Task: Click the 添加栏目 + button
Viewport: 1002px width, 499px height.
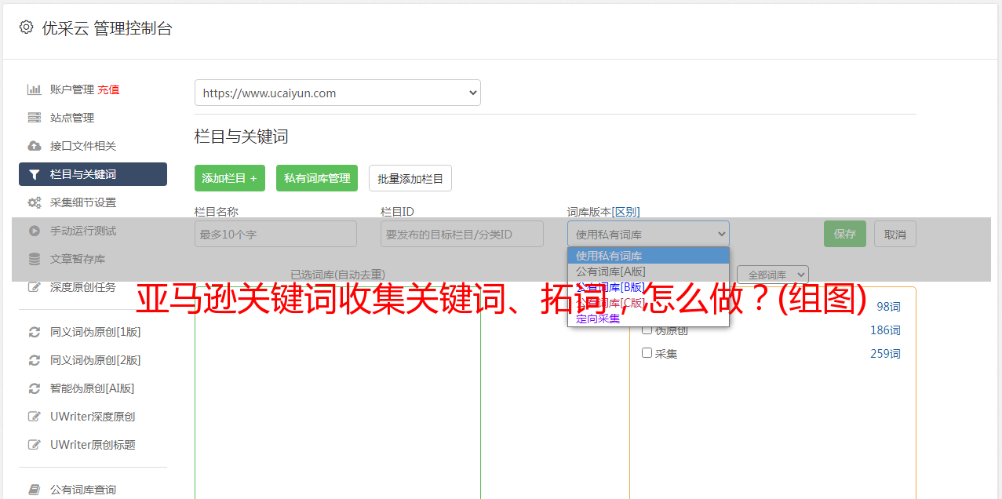Action: pos(230,178)
